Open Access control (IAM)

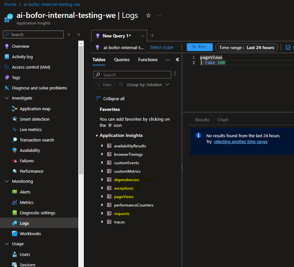click(31, 67)
